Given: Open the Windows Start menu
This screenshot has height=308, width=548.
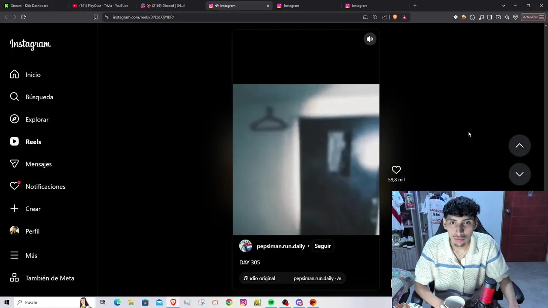Looking at the screenshot, I should point(6,302).
